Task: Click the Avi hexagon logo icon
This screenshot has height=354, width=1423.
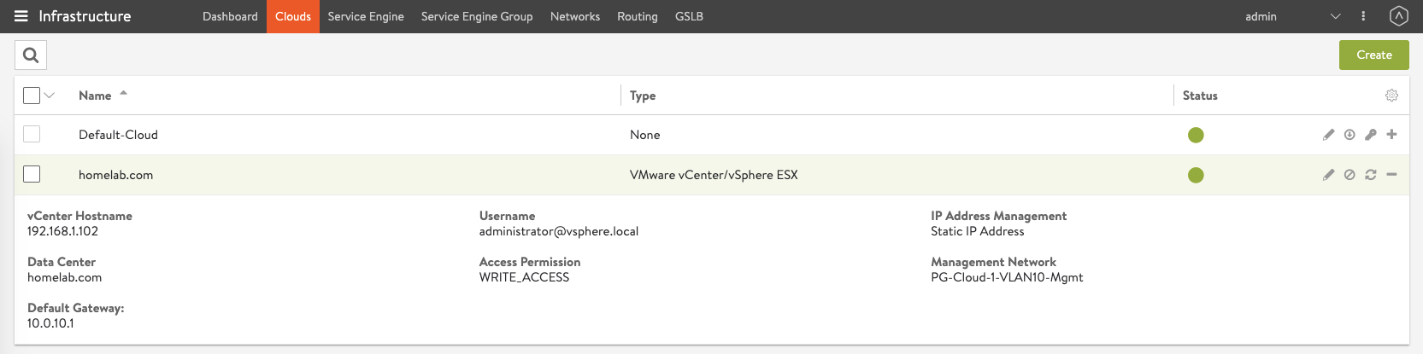Action: pyautogui.click(x=1398, y=16)
